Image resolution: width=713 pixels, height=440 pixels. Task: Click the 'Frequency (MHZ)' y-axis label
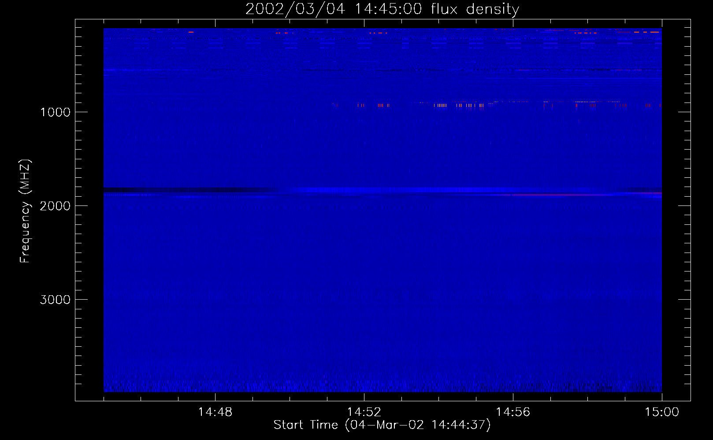click(26, 212)
